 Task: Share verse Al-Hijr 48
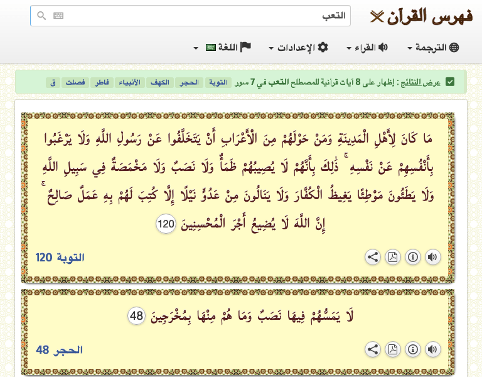coord(373,349)
